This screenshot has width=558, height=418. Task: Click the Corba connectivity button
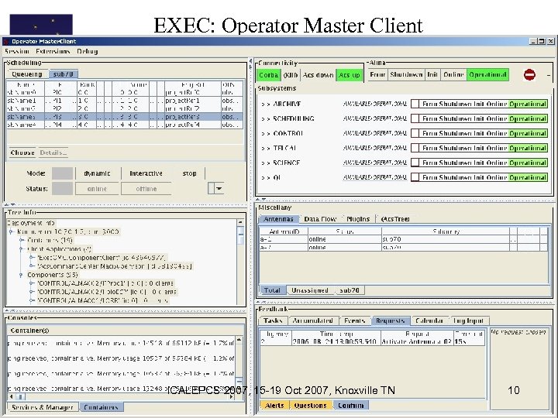pyautogui.click(x=268, y=75)
